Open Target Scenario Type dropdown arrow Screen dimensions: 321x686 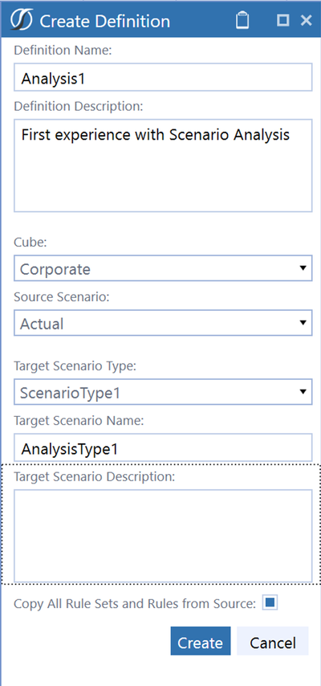303,391
